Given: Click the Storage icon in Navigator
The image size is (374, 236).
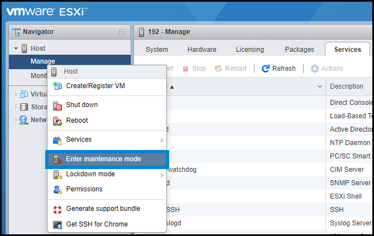Looking at the screenshot, I should (x=24, y=107).
